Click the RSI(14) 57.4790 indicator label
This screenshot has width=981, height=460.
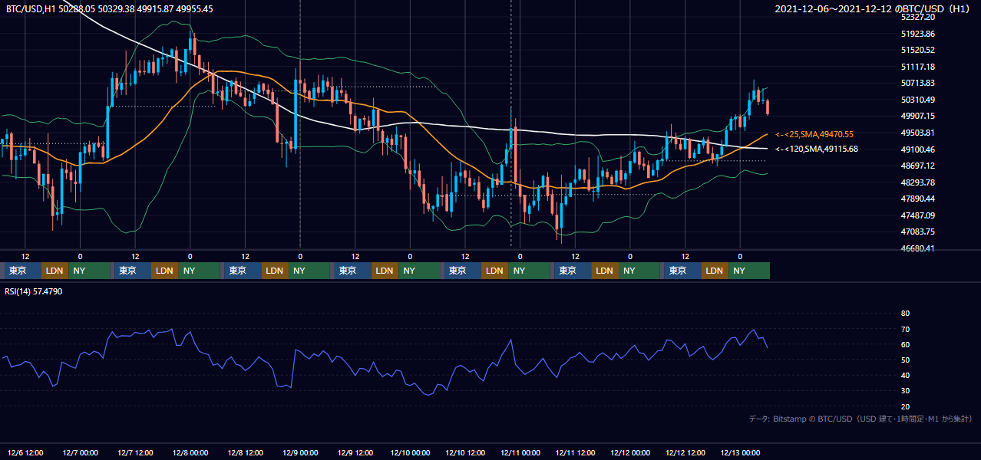34,291
